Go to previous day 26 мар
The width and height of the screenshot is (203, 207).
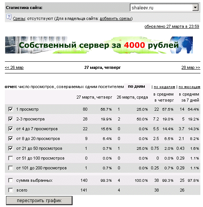click(14, 67)
